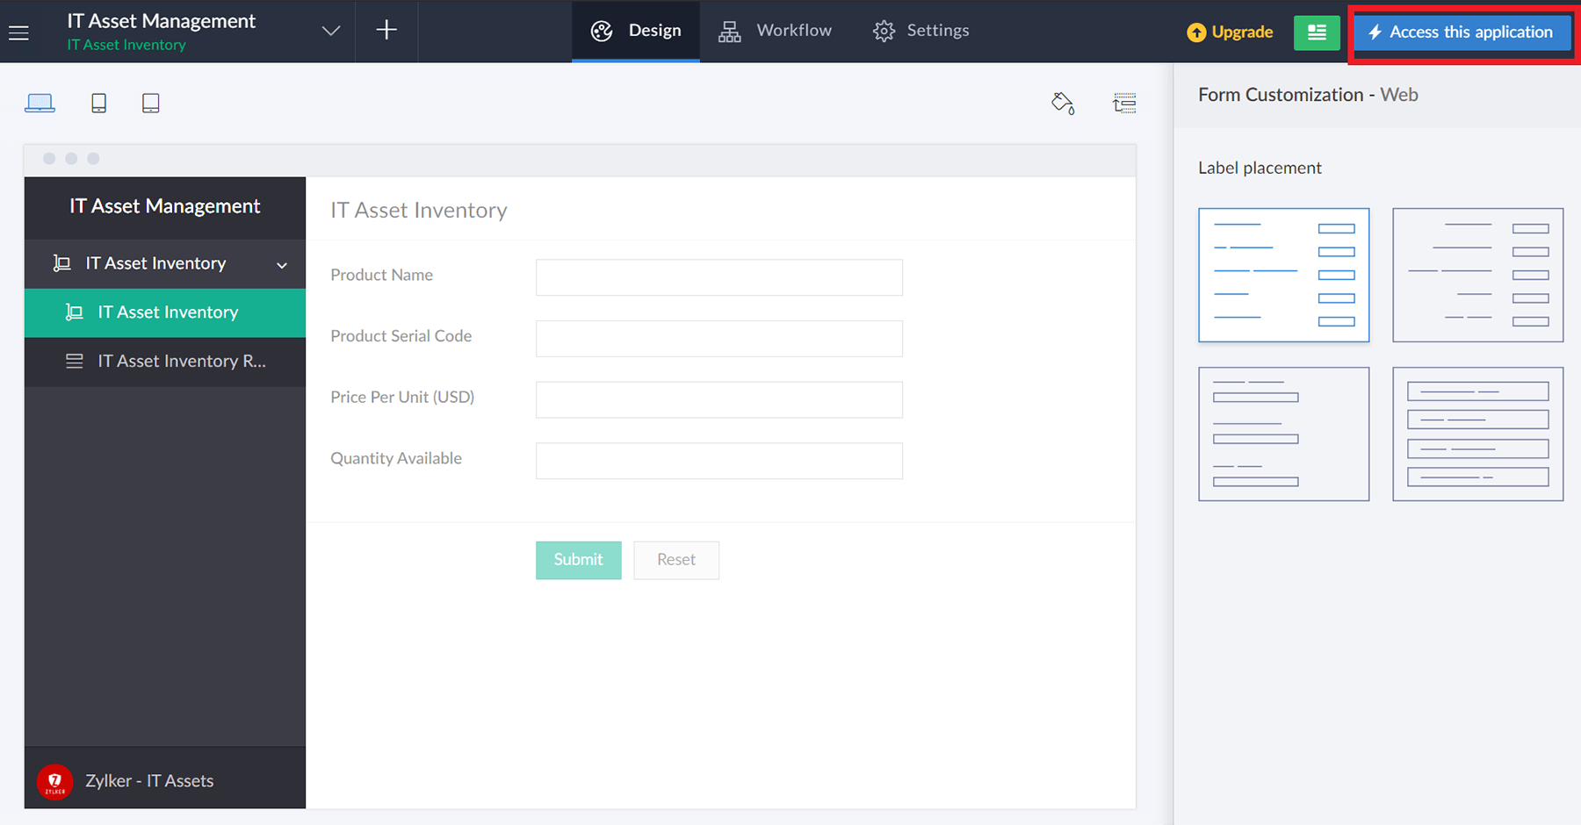Select the top-label placement layout

(1283, 434)
